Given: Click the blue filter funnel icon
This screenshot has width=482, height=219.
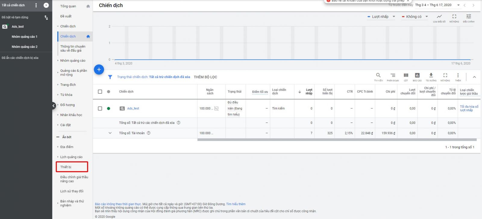Looking at the screenshot, I should [110, 77].
